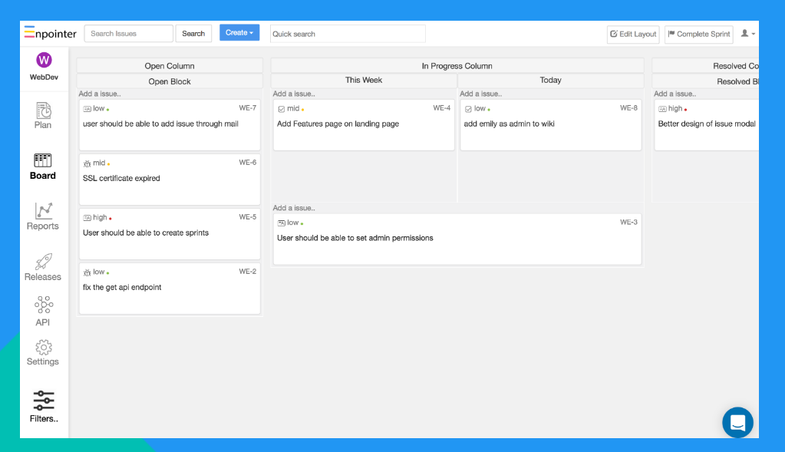The image size is (785, 452).
Task: Add an issue in Open Block
Action: click(x=100, y=94)
